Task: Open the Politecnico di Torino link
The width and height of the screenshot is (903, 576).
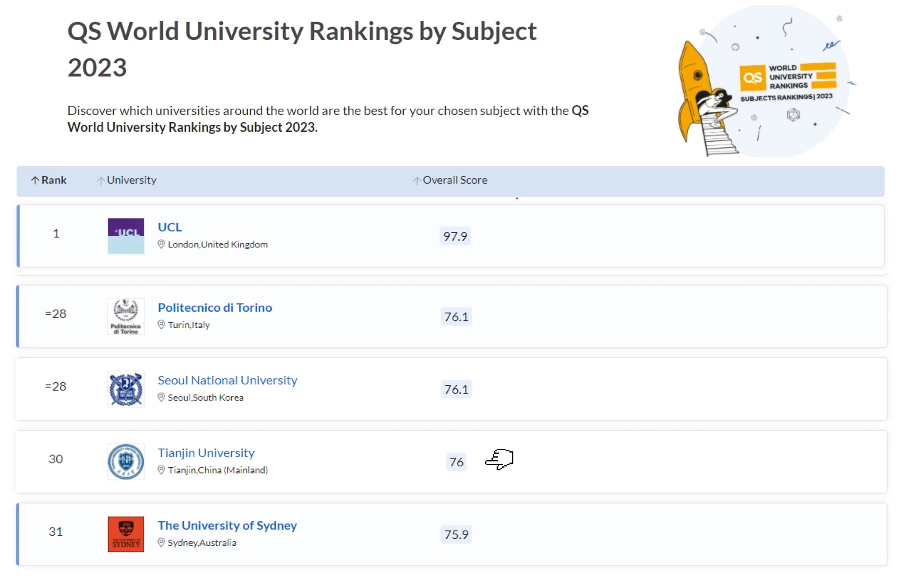Action: point(215,308)
